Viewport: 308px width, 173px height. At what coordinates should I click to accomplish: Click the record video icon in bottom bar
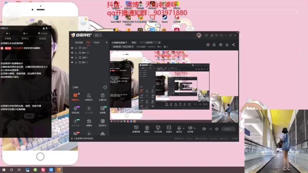(204, 129)
